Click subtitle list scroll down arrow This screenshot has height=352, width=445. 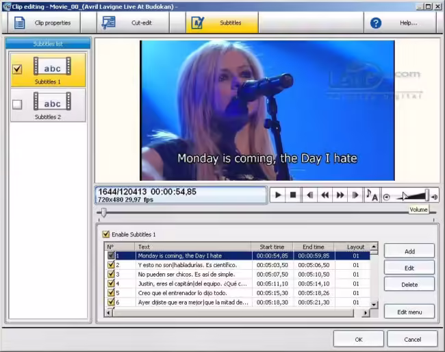pyautogui.click(x=374, y=305)
